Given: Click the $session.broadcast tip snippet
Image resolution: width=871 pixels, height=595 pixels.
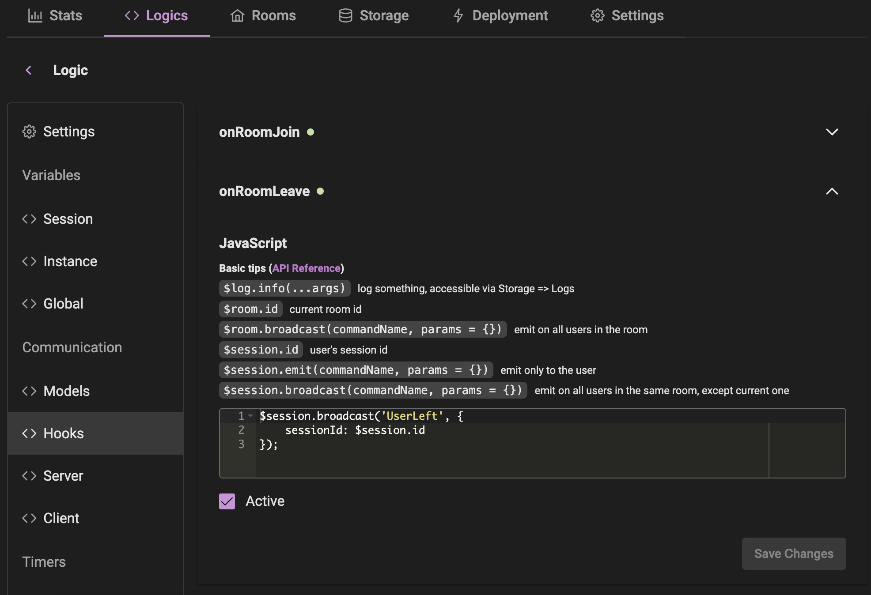Looking at the screenshot, I should (373, 390).
